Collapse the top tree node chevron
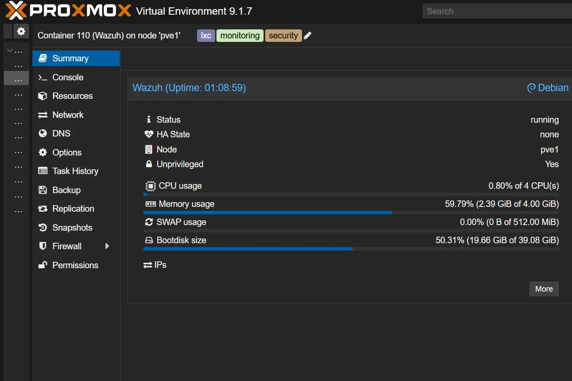 pyautogui.click(x=10, y=51)
